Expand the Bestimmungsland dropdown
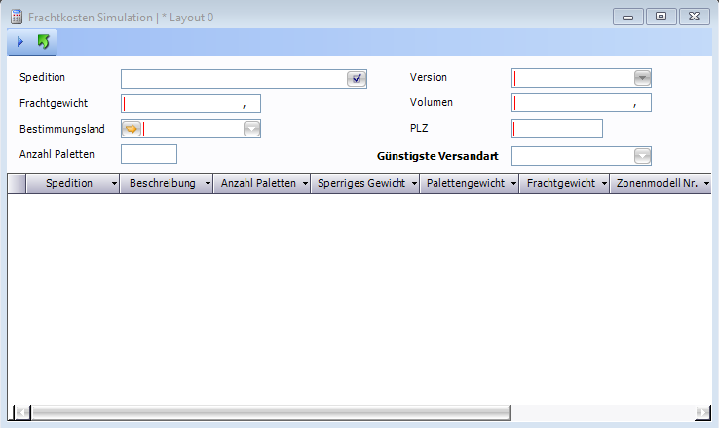719x428 pixels. 251,129
